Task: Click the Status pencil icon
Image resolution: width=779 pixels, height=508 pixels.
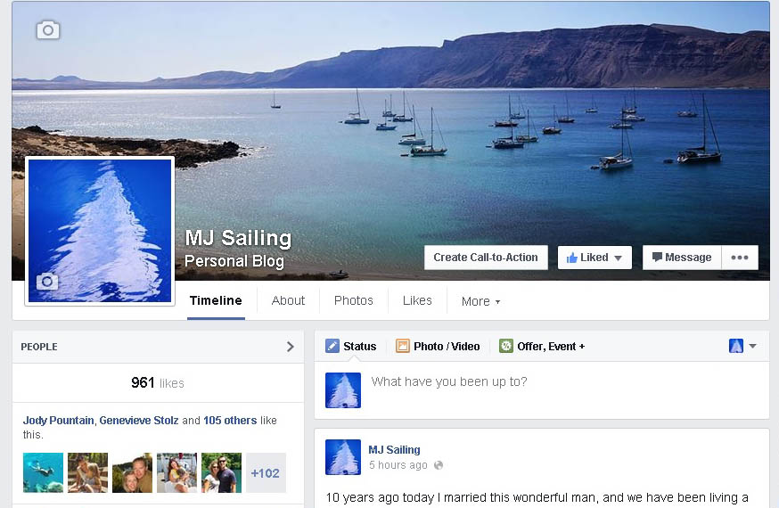Action: [x=332, y=346]
